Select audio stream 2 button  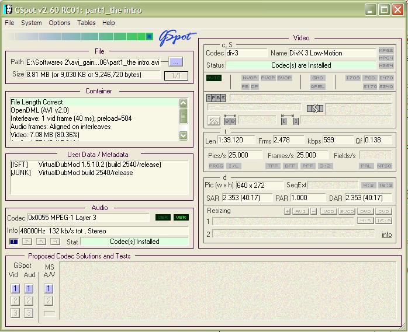[x=27, y=242]
